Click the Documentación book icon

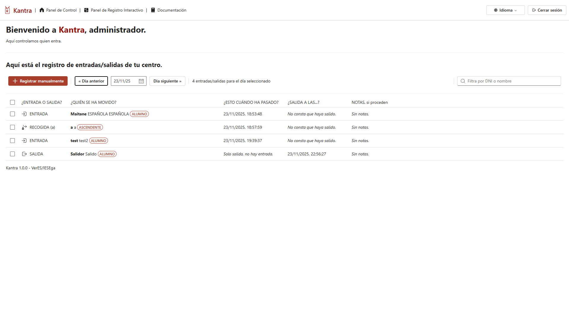[153, 10]
